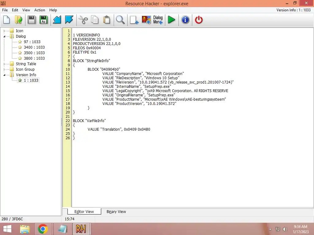Open a file with the folder icon
This screenshot has width=314, height=235.
pos(18,20)
